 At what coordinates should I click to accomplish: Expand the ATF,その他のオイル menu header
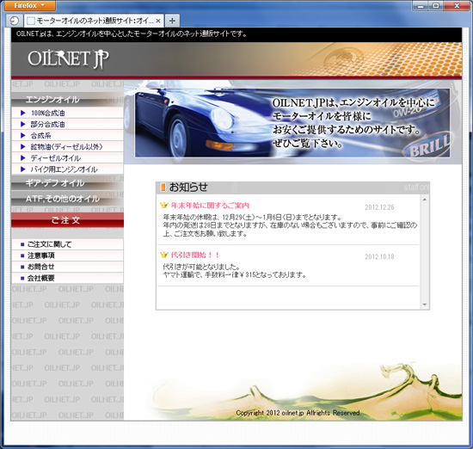(x=67, y=199)
